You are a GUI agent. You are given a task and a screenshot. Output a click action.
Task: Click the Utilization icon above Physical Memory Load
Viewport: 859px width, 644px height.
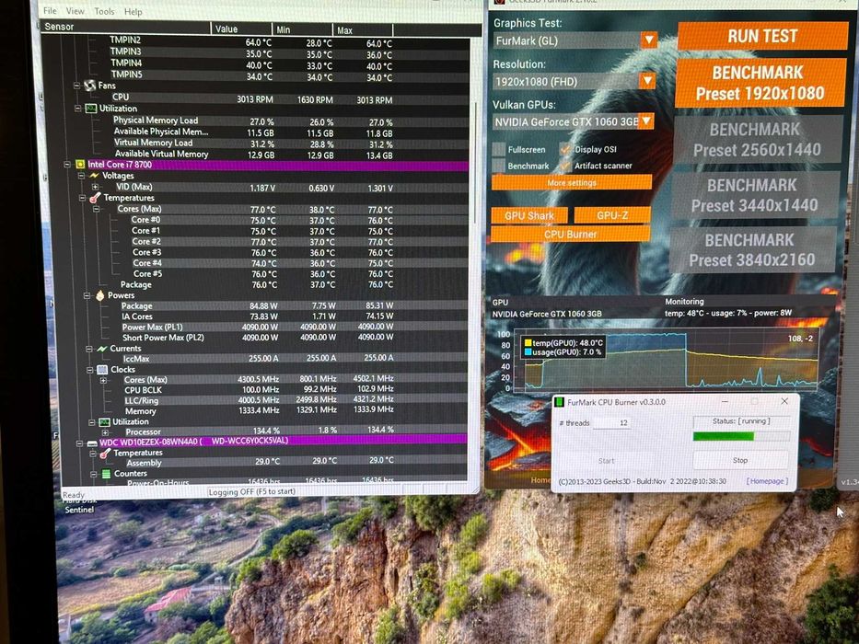[91, 109]
